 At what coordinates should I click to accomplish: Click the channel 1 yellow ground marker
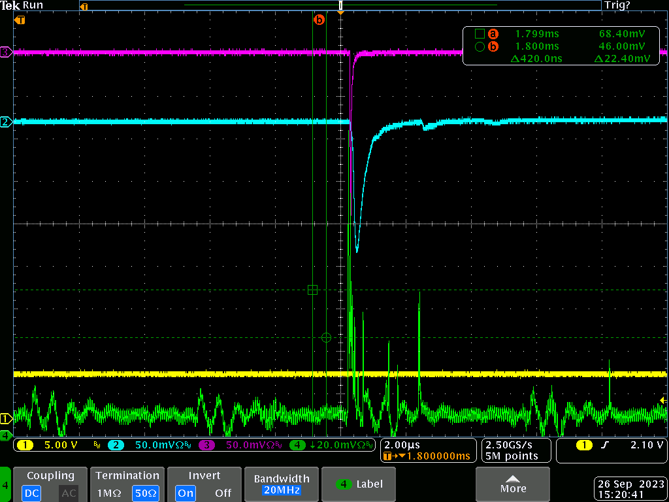[6, 418]
